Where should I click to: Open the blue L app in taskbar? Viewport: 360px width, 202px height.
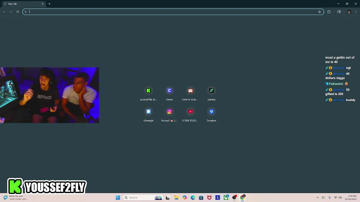point(218,198)
